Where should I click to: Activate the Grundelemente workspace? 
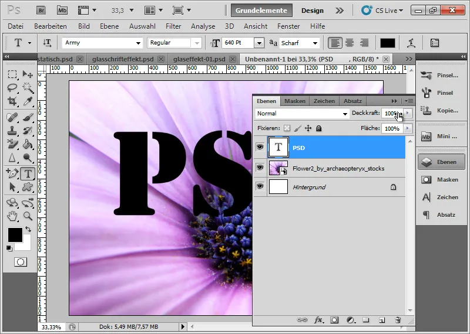pos(261,11)
